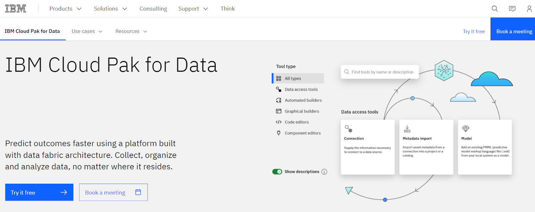The image size is (535, 212).
Task: Click the calendar icon on Book a meeting
Action: point(138,192)
